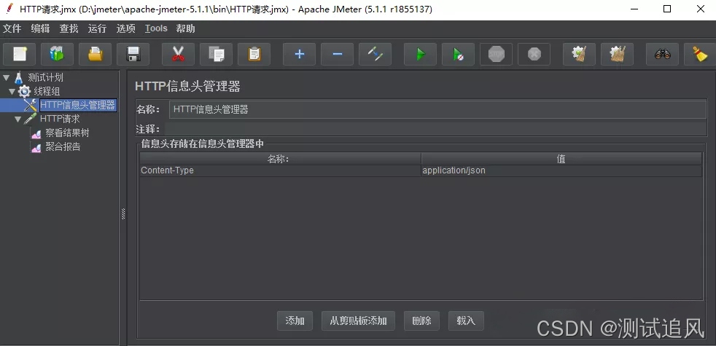The image size is (716, 346).
Task: Open Search with binoculars icon
Action: (x=662, y=55)
